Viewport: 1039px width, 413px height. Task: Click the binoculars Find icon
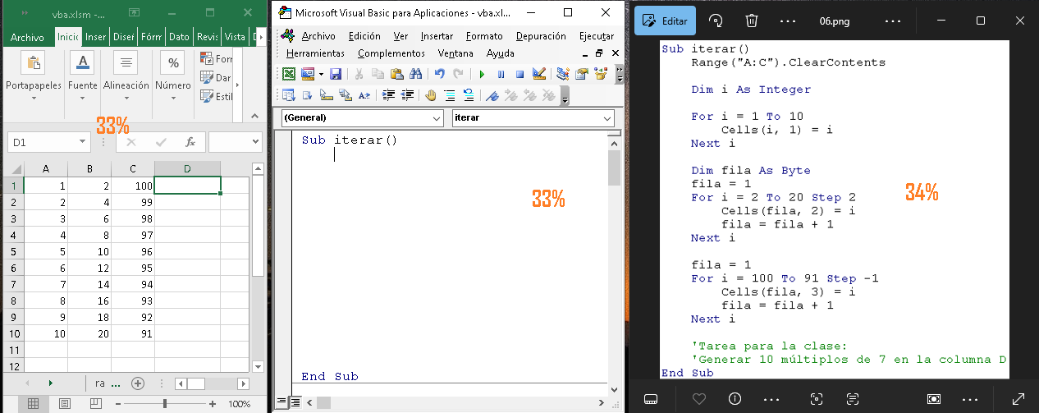pyautogui.click(x=415, y=74)
